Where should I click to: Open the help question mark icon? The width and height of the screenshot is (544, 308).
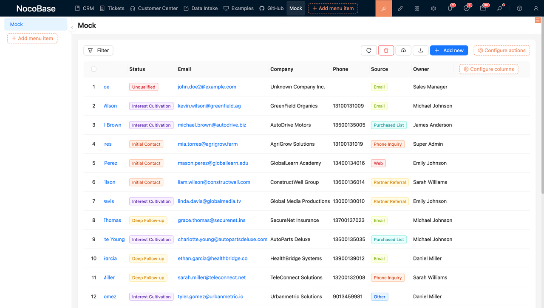pyautogui.click(x=519, y=8)
